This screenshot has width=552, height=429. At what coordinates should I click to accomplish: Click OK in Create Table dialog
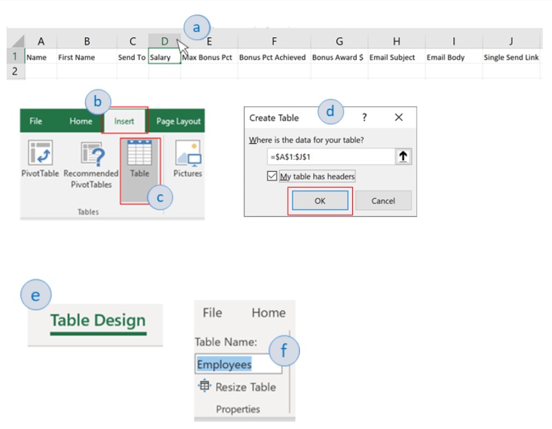pos(320,201)
